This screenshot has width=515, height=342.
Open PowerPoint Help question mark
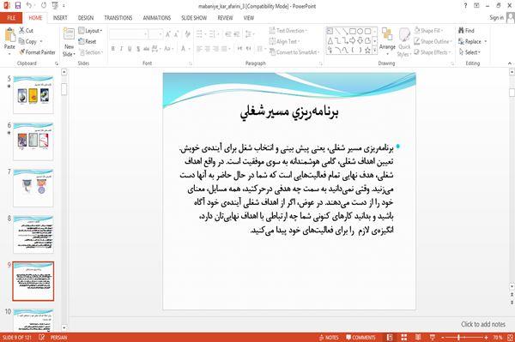(465, 6)
